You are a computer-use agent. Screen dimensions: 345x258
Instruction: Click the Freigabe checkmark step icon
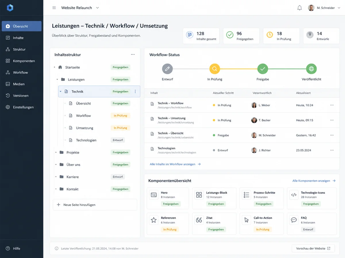[x=262, y=69]
